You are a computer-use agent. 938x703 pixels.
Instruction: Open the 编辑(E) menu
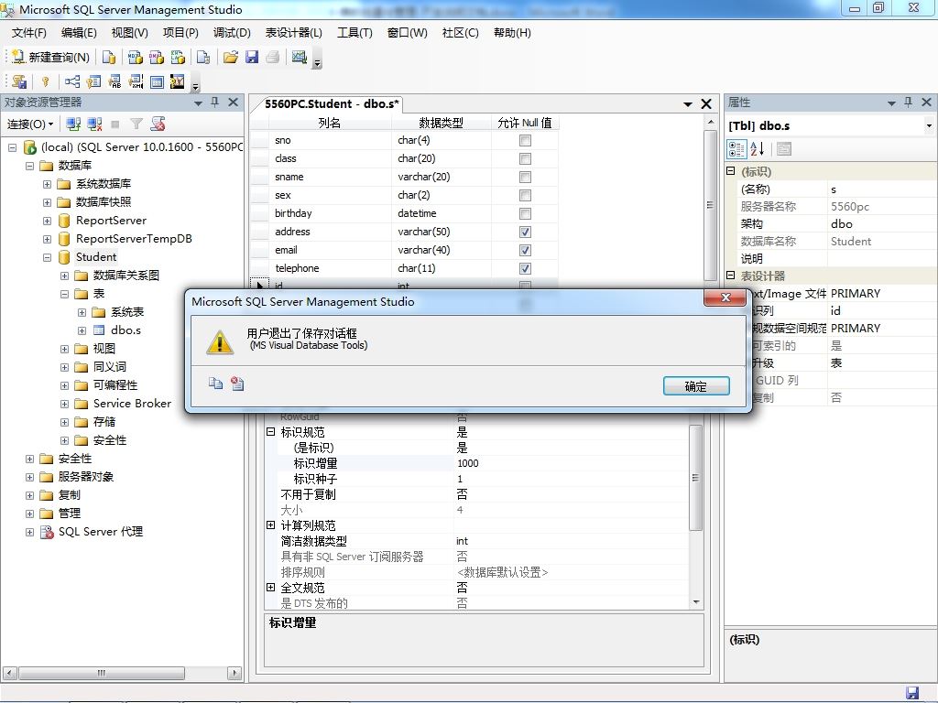click(x=79, y=33)
